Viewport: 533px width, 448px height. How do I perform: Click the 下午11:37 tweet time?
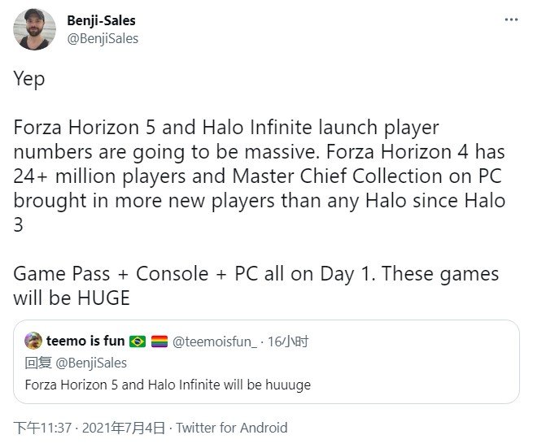pyautogui.click(x=42, y=428)
